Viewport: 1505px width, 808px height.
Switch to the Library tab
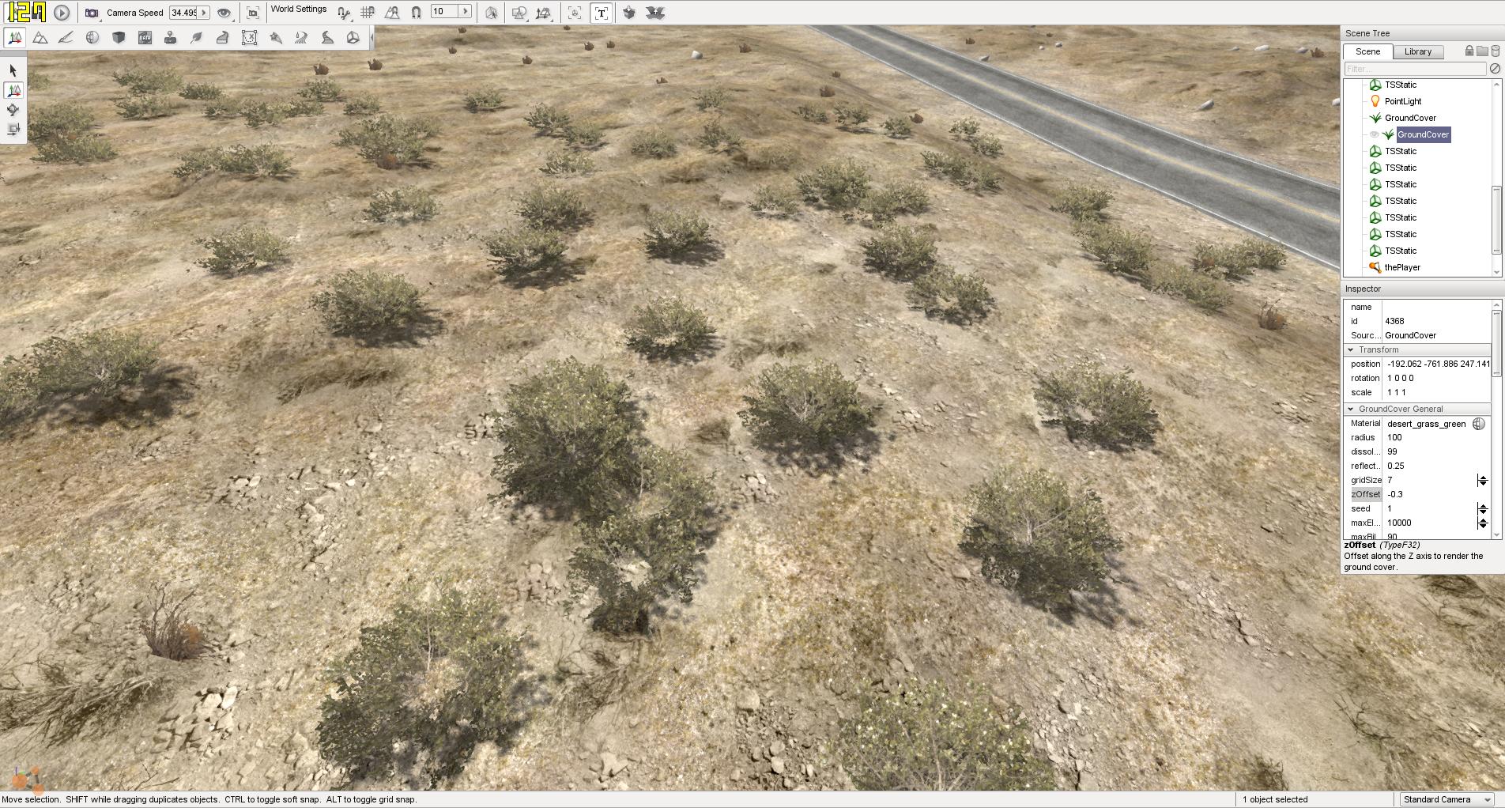[1418, 51]
